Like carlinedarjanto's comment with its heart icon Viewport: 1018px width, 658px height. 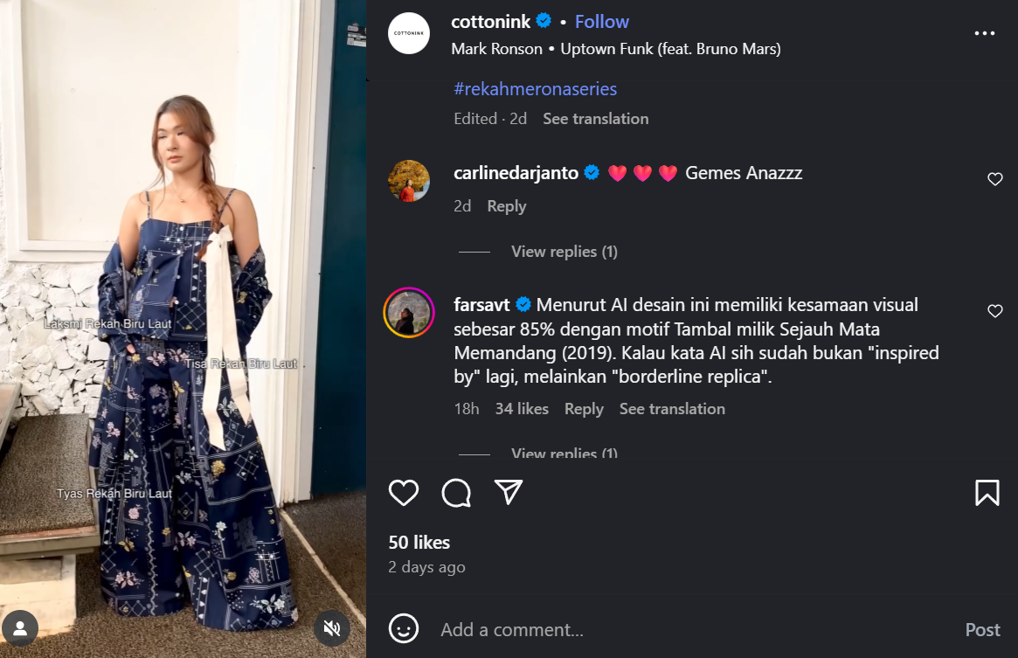[995, 178]
